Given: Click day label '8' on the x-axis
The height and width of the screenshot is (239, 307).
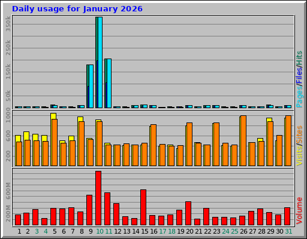Looking at the screenshot, I should [x=82, y=231].
